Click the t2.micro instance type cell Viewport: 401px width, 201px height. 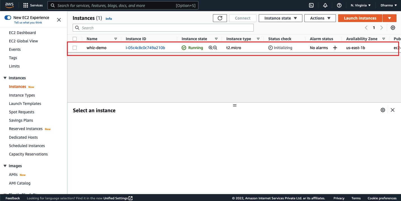point(234,48)
